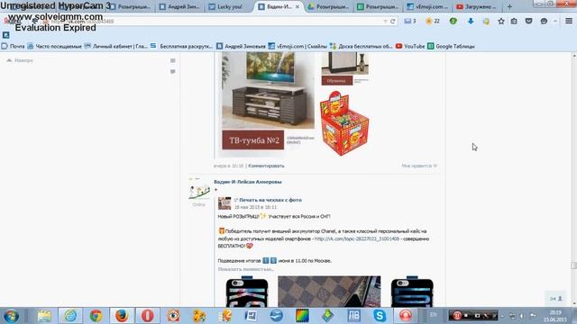Open profile name 'Вадим-И-Лейсан Ахмеровы'
The image size is (577, 324).
tap(248, 182)
